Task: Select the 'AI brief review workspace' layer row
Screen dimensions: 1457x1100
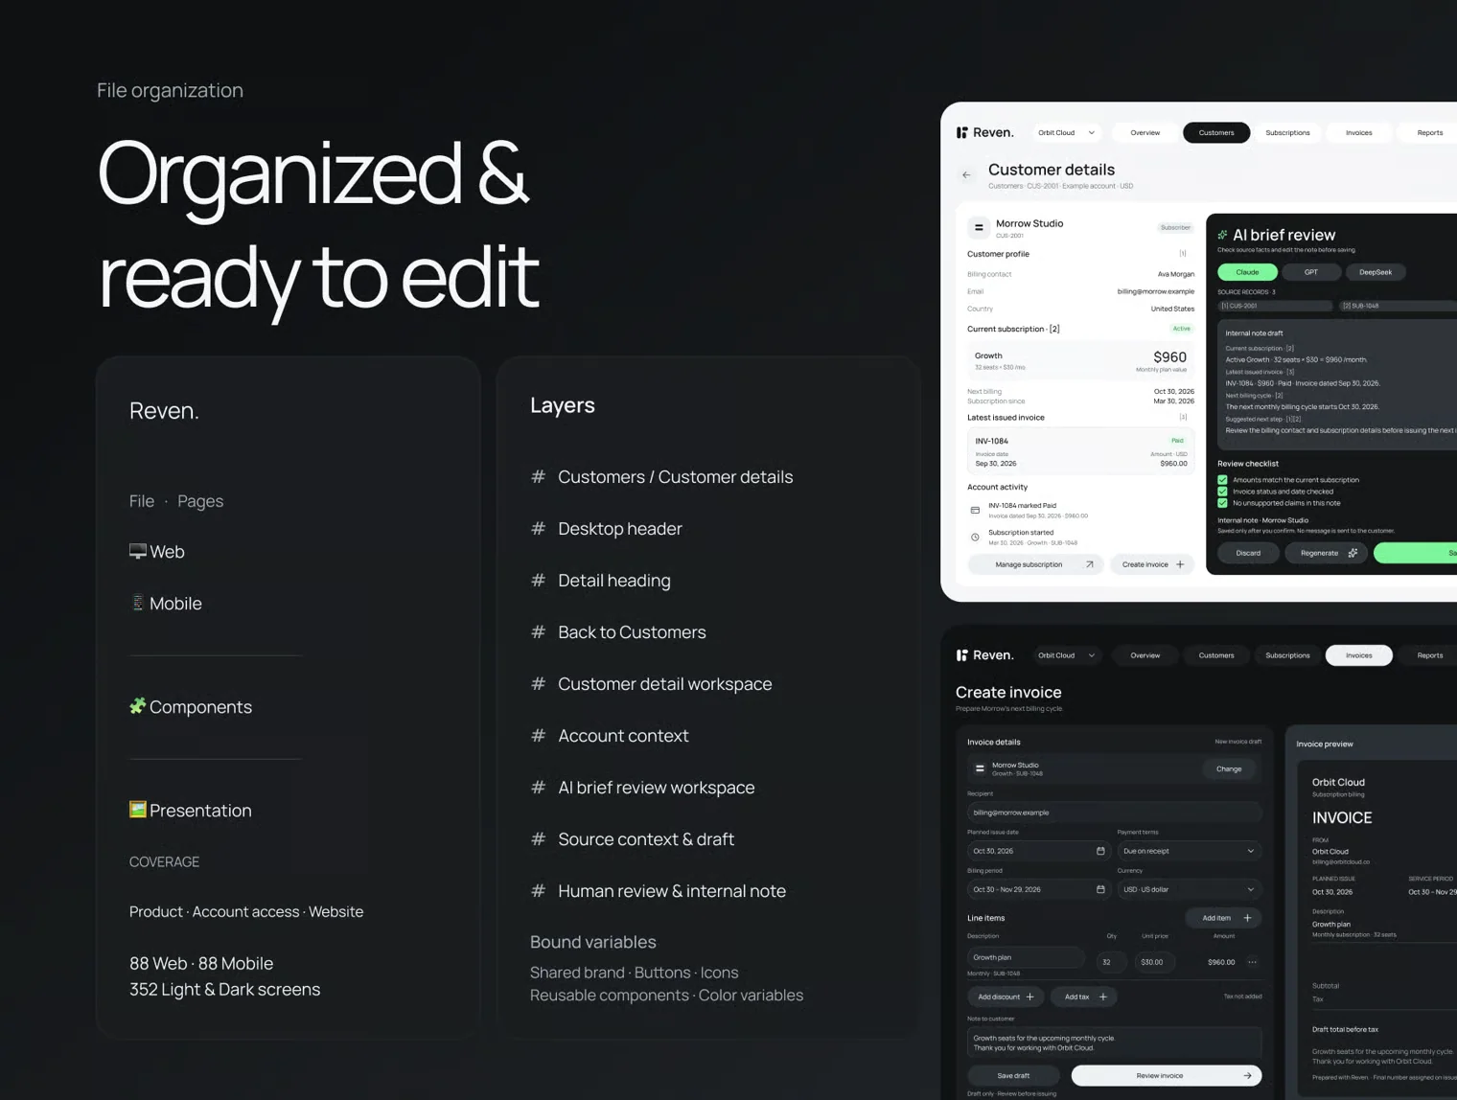Action: 643,787
